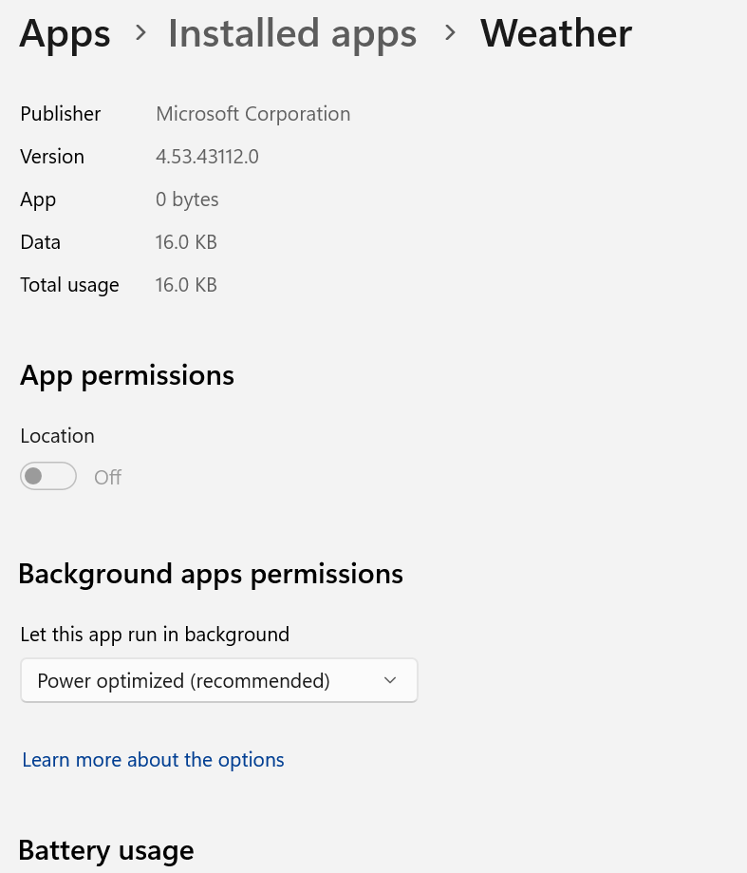Click the background permission dropdown arrow
This screenshot has height=873, width=747.
(x=389, y=680)
